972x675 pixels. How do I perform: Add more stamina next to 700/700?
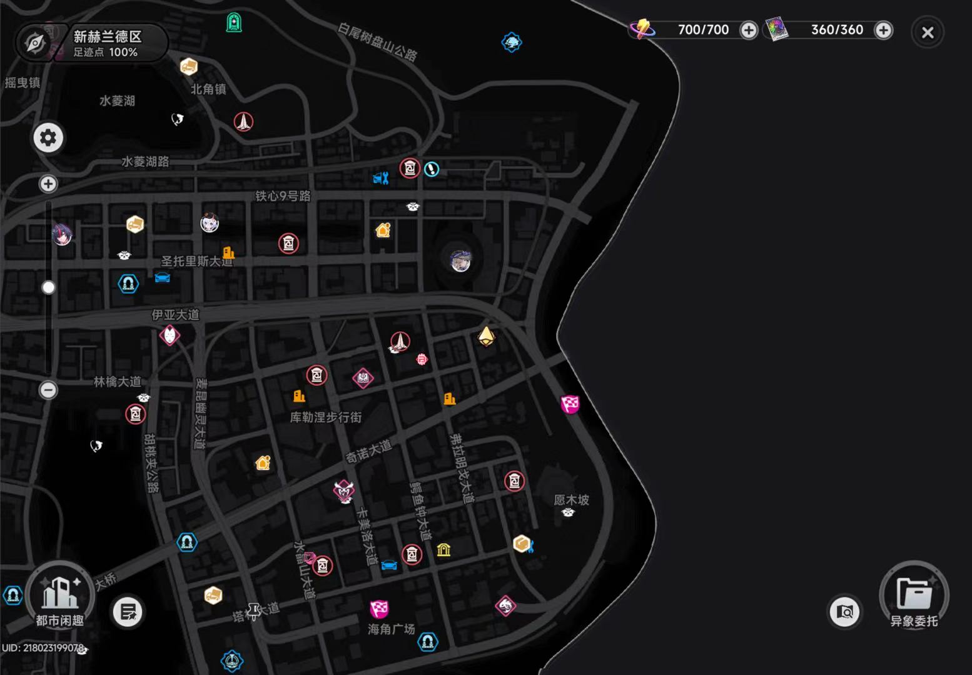(749, 30)
